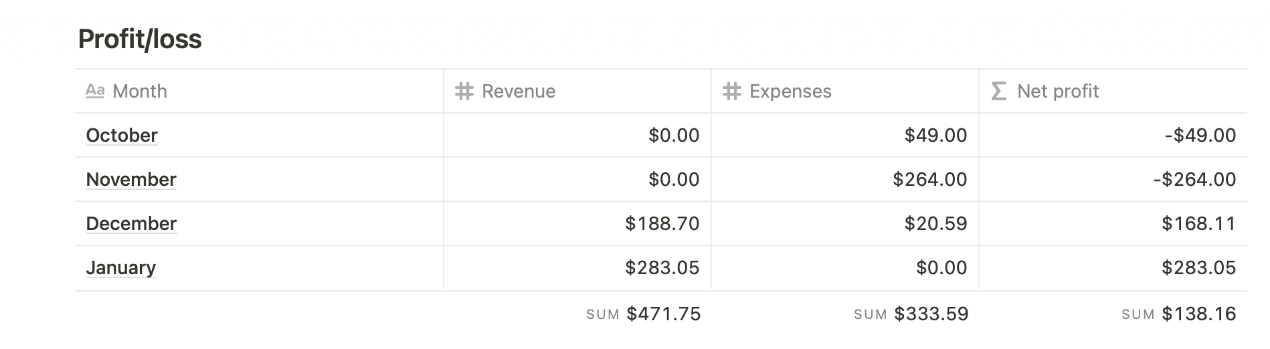
Task: Select January's revenue cell showing $283.05
Action: point(662,267)
